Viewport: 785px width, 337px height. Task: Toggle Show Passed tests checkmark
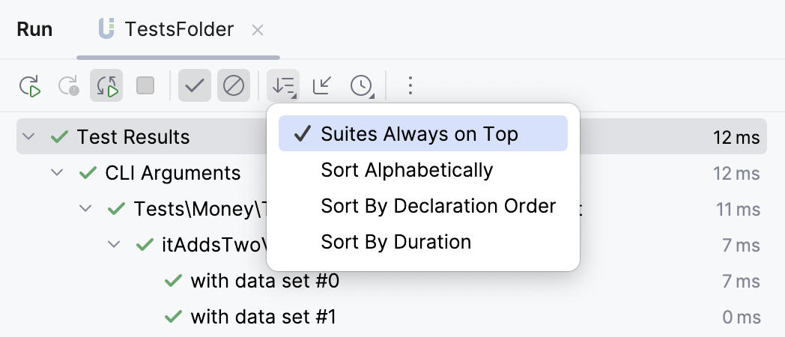point(195,86)
